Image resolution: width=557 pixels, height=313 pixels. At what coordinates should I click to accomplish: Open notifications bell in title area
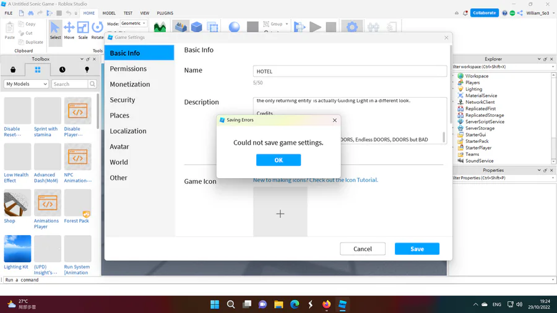465,13
